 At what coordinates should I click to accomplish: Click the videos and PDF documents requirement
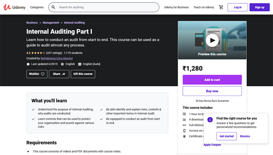click(77, 151)
